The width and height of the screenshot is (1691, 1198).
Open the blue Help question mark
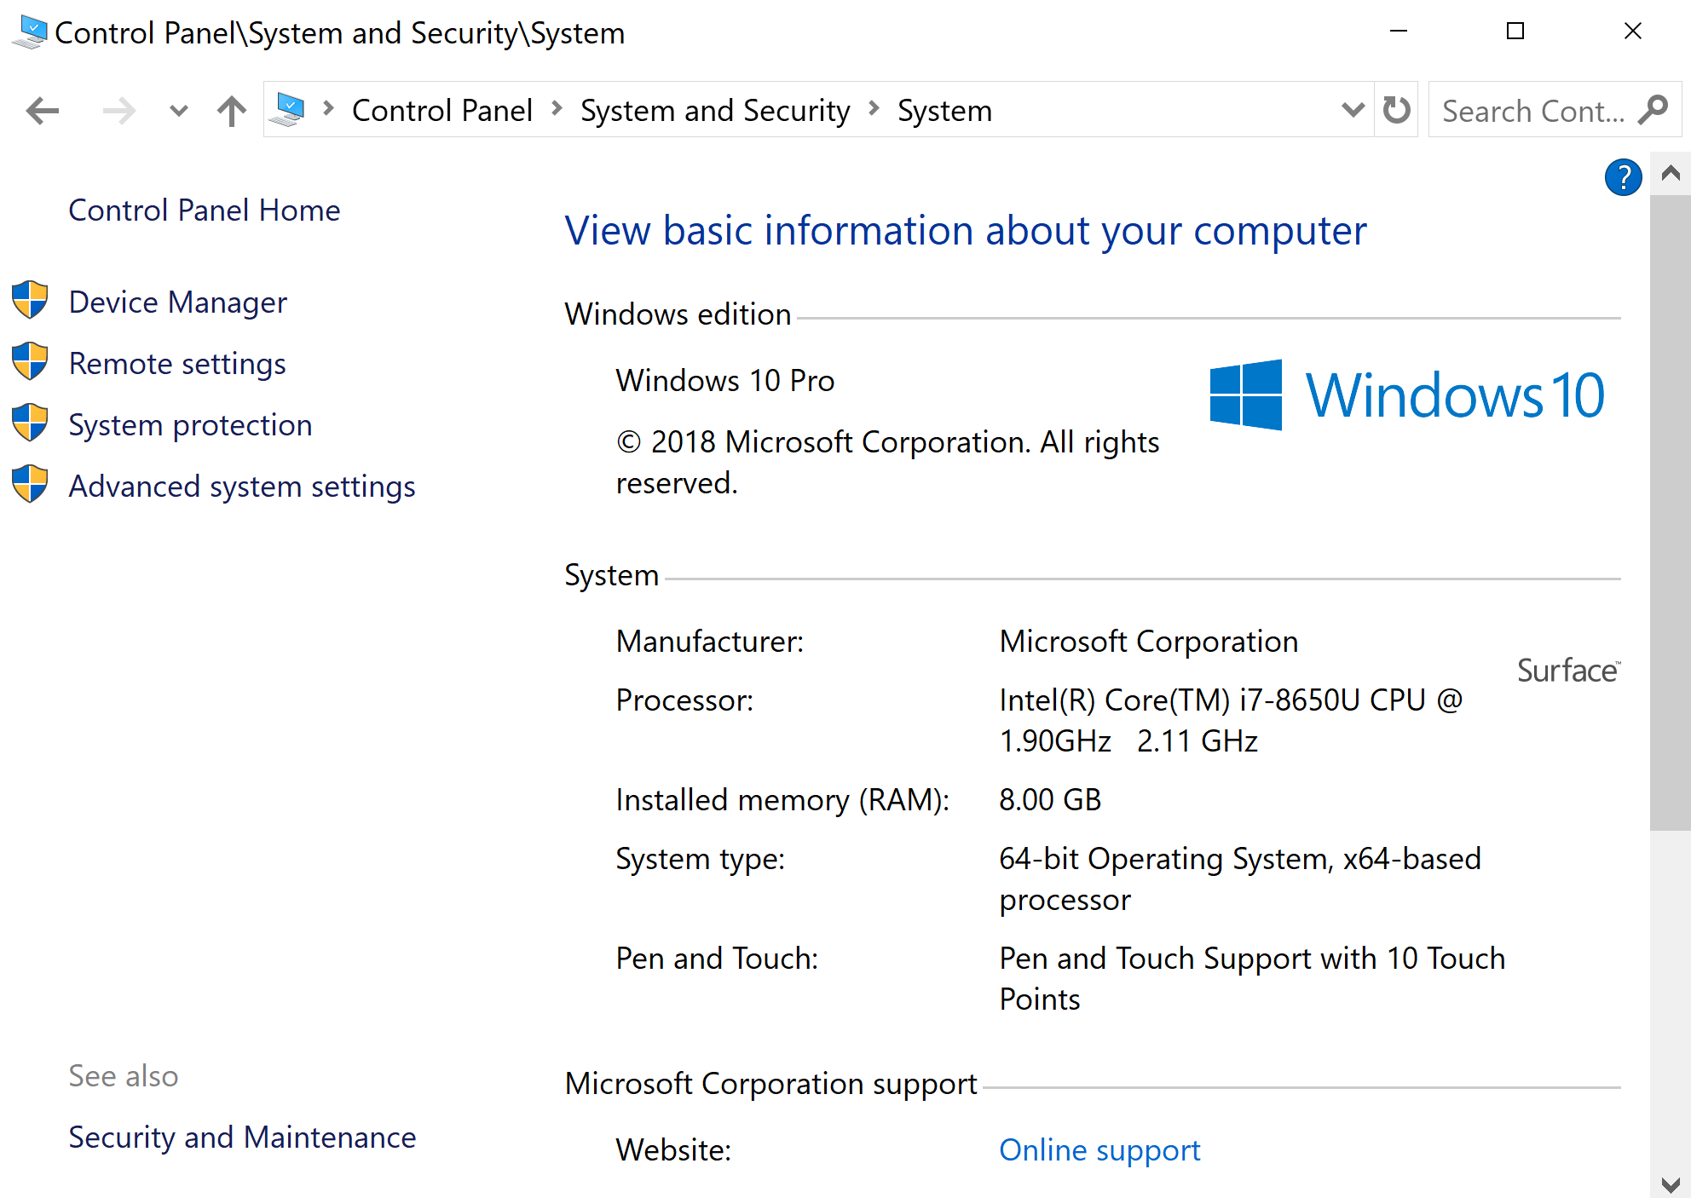click(1623, 178)
